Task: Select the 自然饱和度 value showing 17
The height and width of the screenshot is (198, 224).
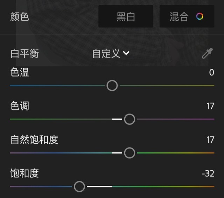Action: point(210,140)
